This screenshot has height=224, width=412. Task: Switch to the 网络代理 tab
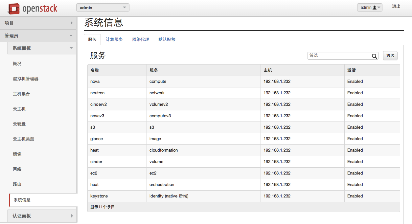pos(140,39)
